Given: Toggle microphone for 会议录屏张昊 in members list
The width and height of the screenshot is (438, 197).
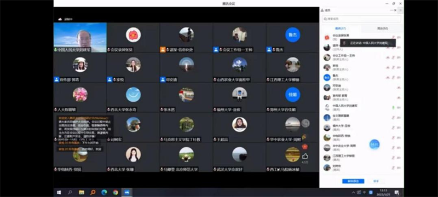Looking at the screenshot, I should click(393, 37).
